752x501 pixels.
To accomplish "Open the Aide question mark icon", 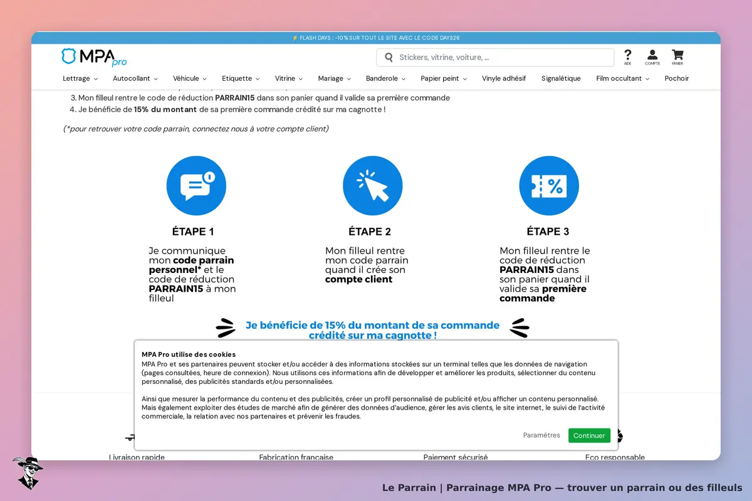I will [628, 57].
